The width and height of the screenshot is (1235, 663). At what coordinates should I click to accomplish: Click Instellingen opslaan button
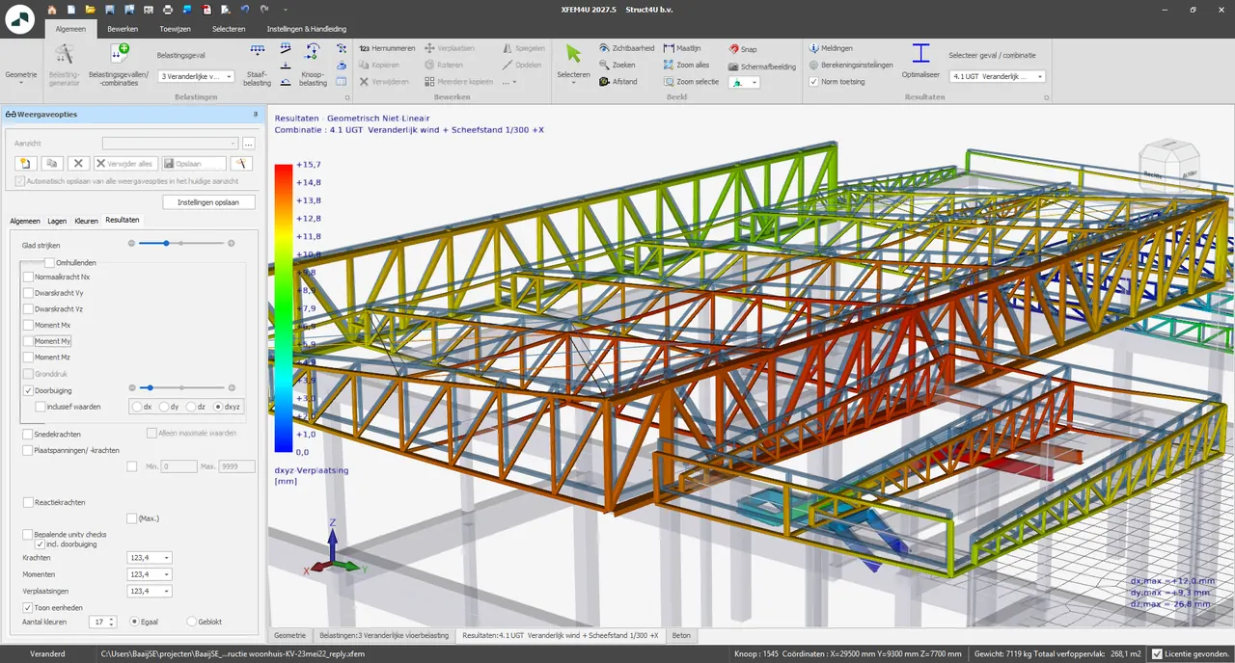tap(208, 202)
